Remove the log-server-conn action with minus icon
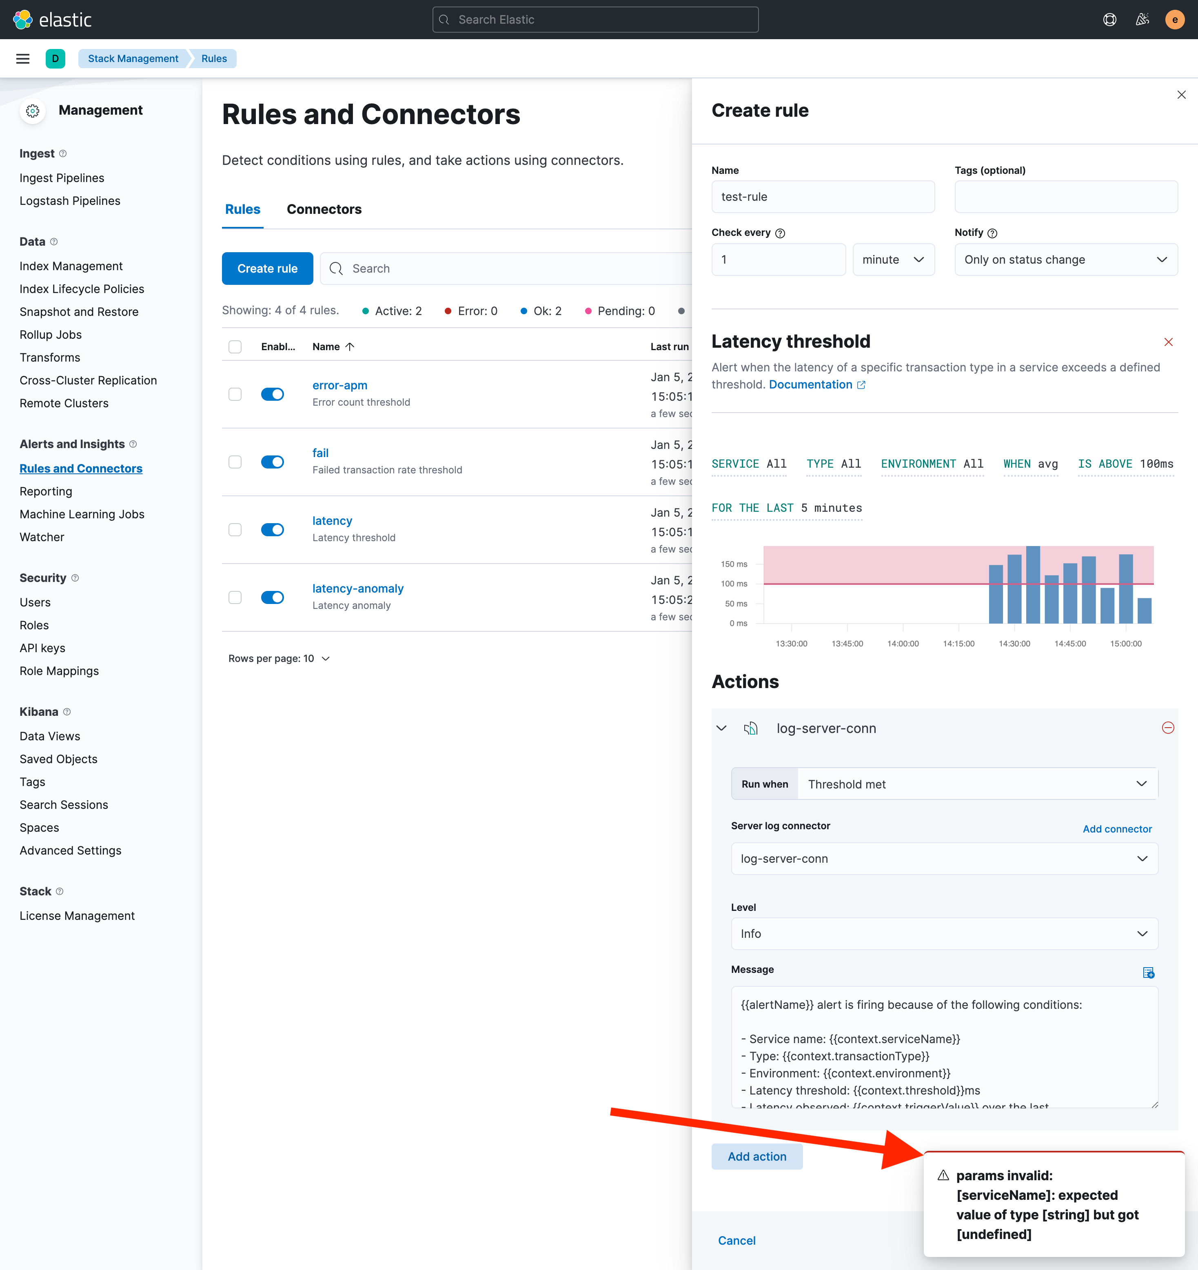 [1169, 728]
